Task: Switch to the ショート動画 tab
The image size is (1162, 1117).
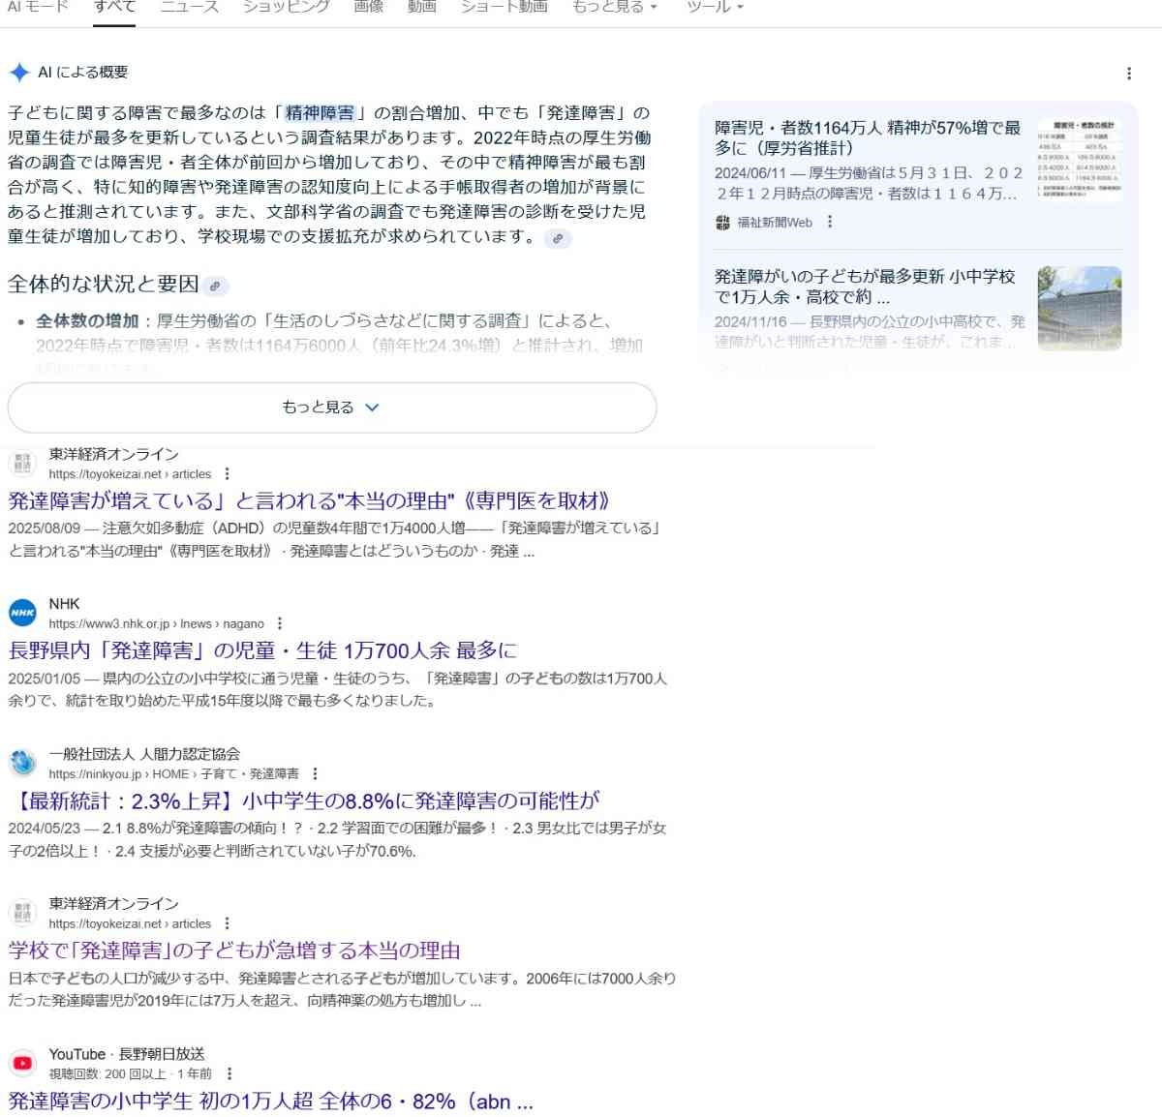Action: click(x=504, y=7)
